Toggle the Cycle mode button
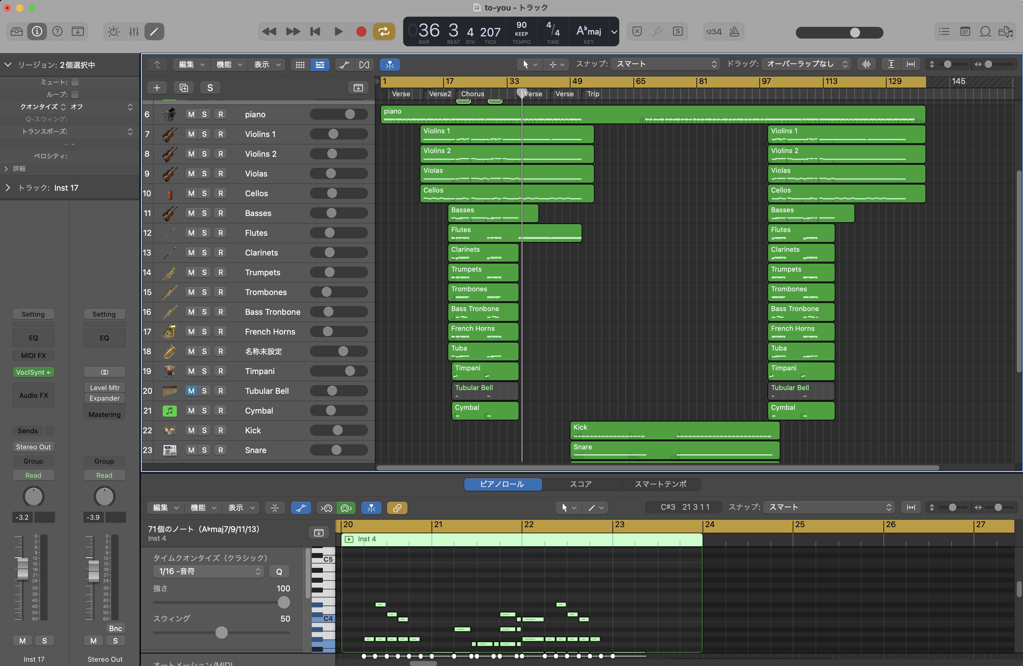This screenshot has height=666, width=1023. click(x=383, y=32)
